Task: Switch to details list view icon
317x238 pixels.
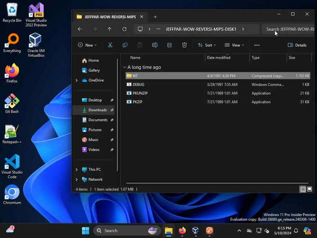Action: point(303,189)
